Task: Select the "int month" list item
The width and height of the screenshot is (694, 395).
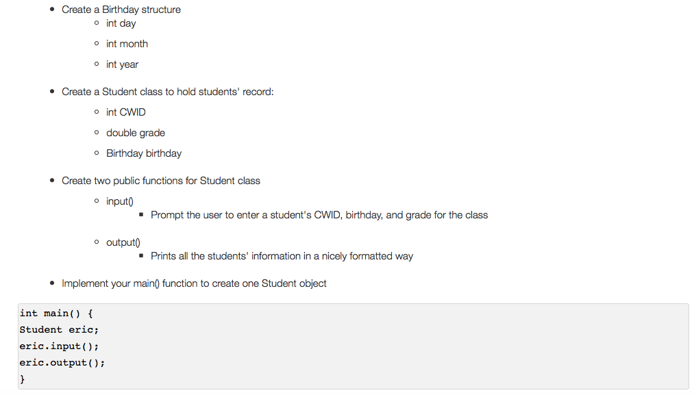Action: [x=127, y=44]
